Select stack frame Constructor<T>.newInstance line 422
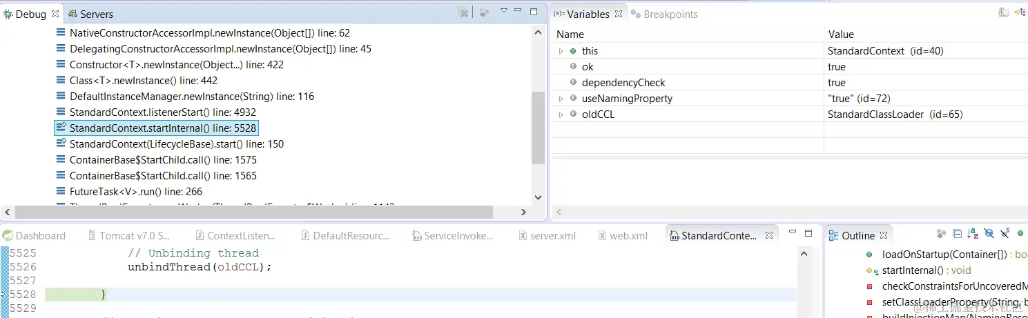 (177, 65)
